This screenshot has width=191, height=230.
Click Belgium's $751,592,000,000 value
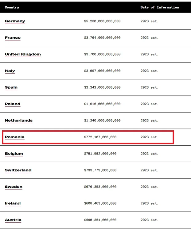point(100,154)
